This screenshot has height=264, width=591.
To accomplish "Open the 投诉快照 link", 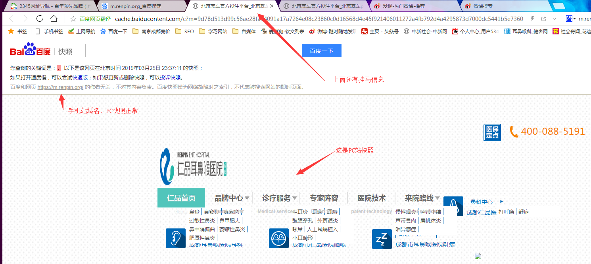I will tap(170, 77).
